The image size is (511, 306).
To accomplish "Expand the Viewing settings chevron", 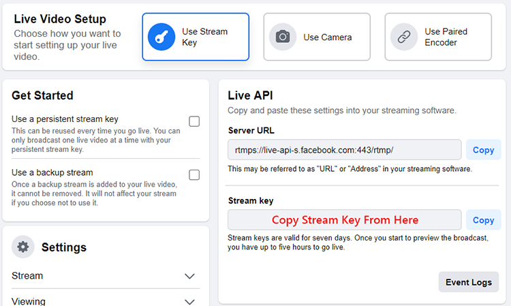I will 190,301.
